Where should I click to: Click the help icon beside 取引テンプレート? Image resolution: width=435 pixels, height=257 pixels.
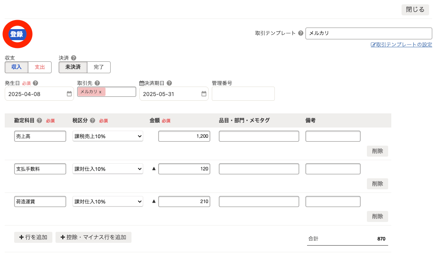tap(301, 33)
